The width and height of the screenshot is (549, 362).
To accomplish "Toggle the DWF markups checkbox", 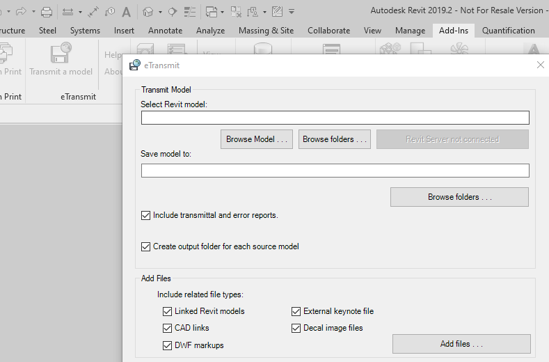I will (x=168, y=345).
